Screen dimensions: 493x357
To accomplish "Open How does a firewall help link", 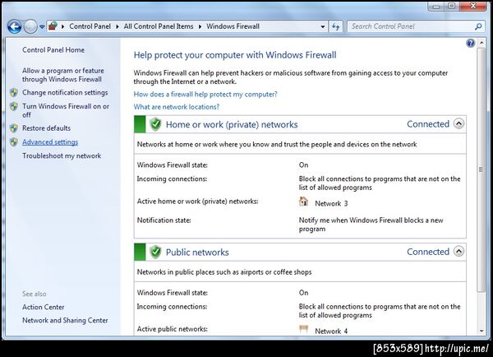I will 205,94.
